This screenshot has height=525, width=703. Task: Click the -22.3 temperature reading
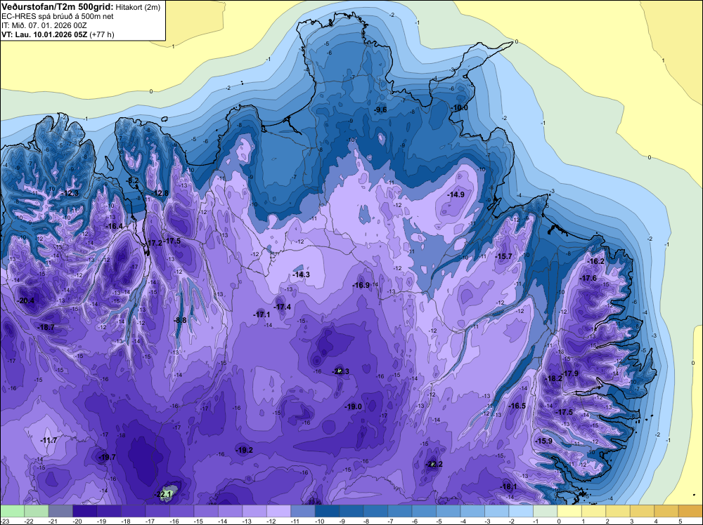pyautogui.click(x=340, y=371)
